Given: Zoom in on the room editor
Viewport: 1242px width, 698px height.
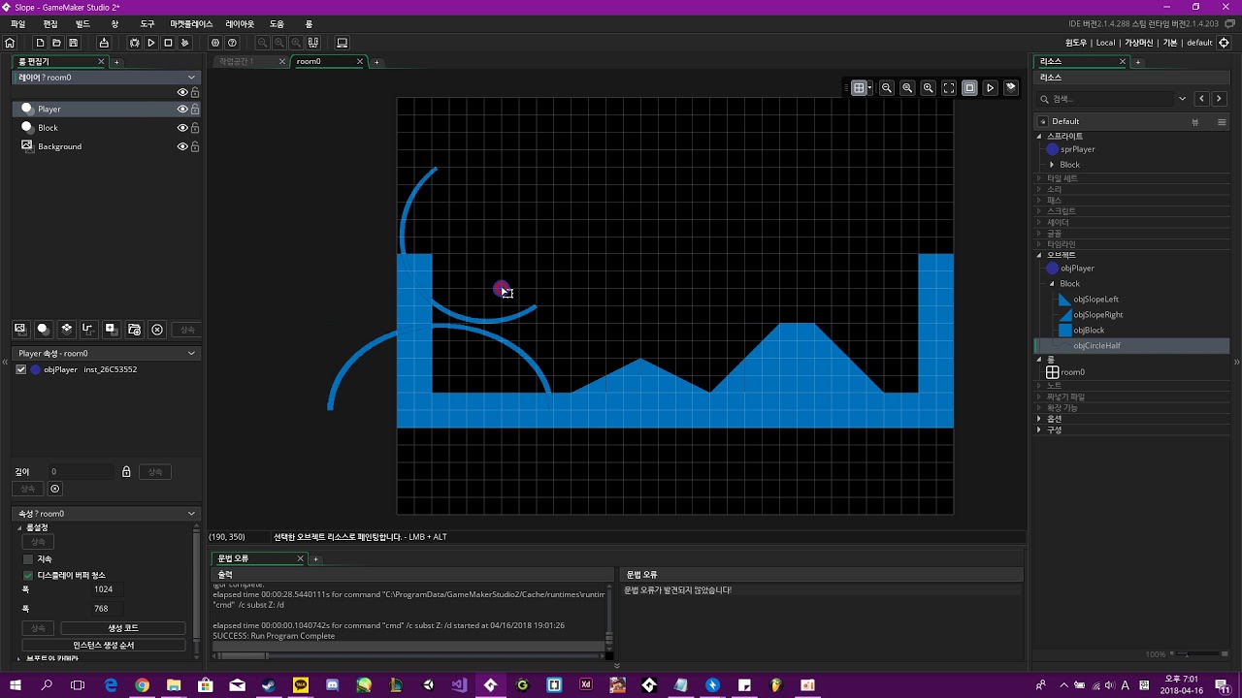Looking at the screenshot, I should coord(929,87).
